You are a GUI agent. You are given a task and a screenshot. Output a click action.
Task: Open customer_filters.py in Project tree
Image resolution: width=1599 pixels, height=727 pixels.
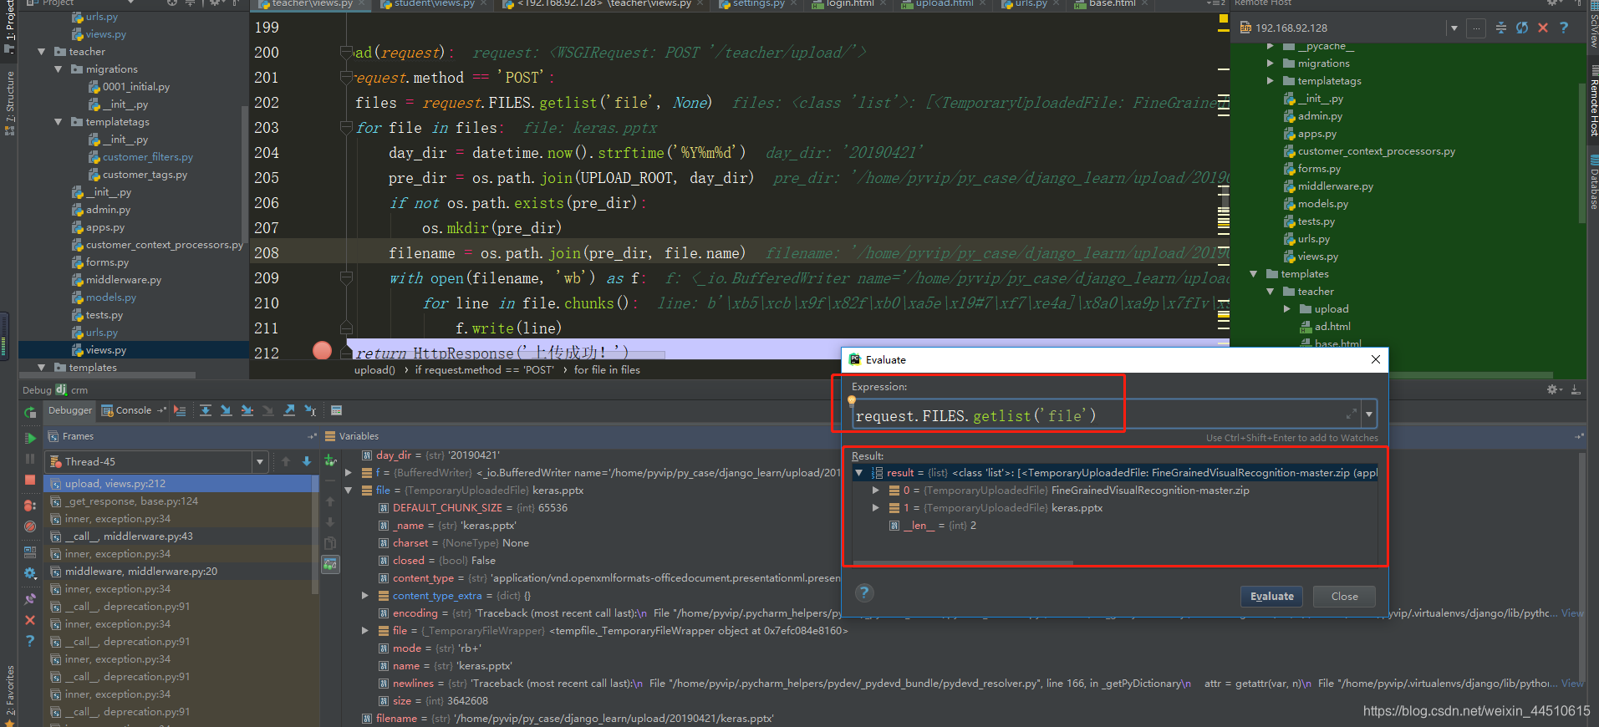click(x=148, y=157)
